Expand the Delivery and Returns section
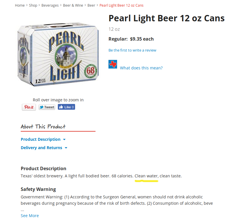Screen dimensions: 229x222 (x=41, y=148)
